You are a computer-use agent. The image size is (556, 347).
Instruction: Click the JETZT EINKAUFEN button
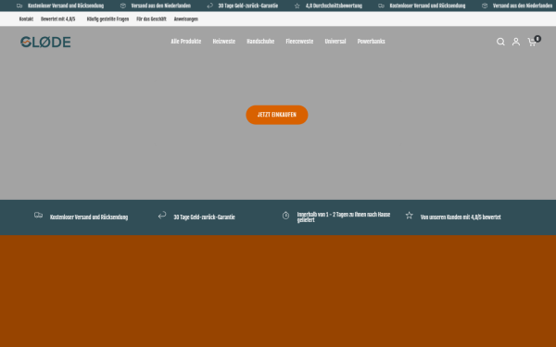click(277, 115)
